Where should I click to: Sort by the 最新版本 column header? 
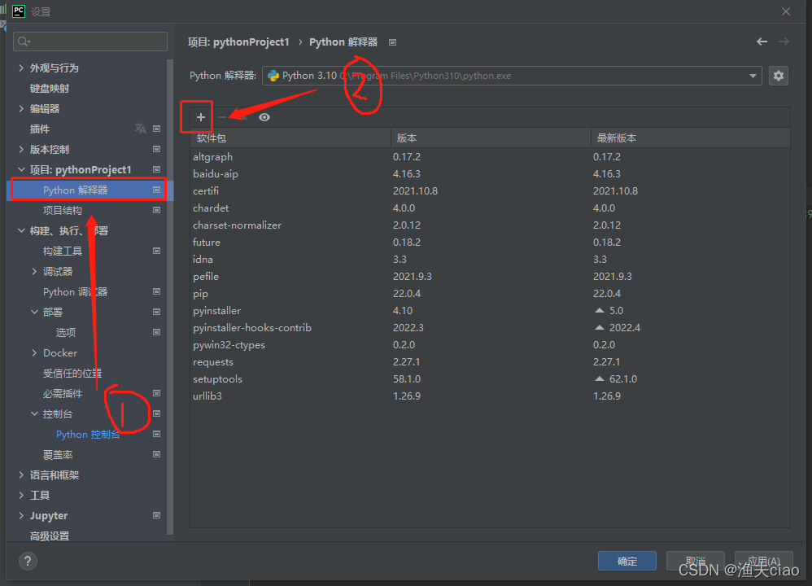point(690,138)
